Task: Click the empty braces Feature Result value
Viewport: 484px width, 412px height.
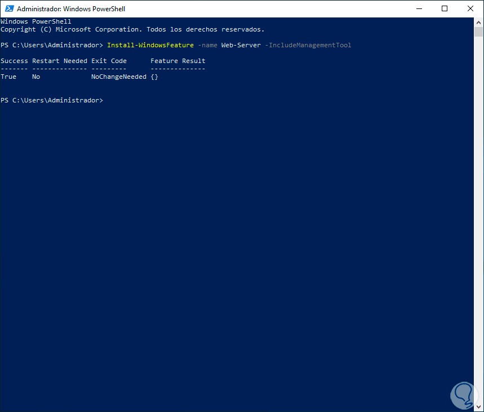Action: (x=154, y=77)
